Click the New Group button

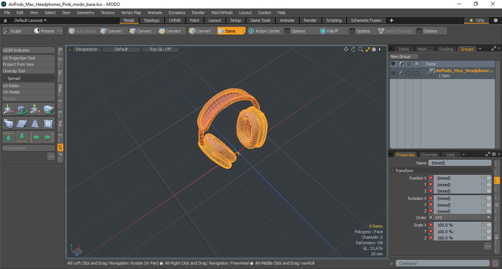tap(404, 57)
